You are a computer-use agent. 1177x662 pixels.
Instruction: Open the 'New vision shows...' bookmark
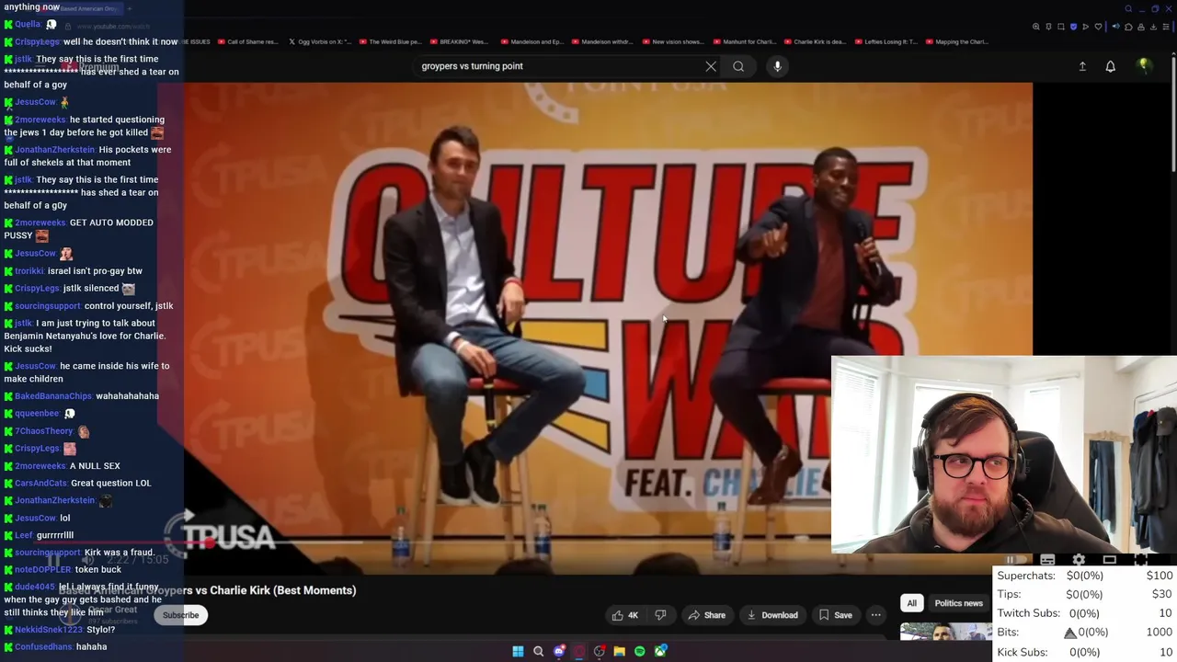coord(672,41)
